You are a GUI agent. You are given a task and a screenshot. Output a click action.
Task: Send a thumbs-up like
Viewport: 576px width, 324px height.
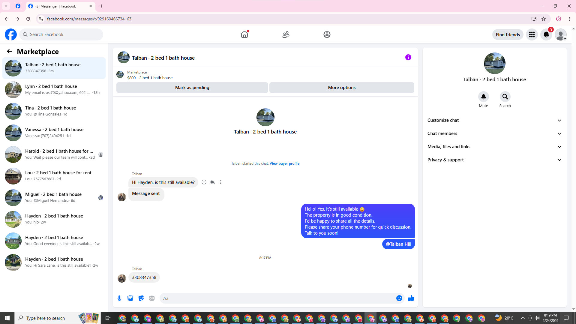(x=411, y=298)
